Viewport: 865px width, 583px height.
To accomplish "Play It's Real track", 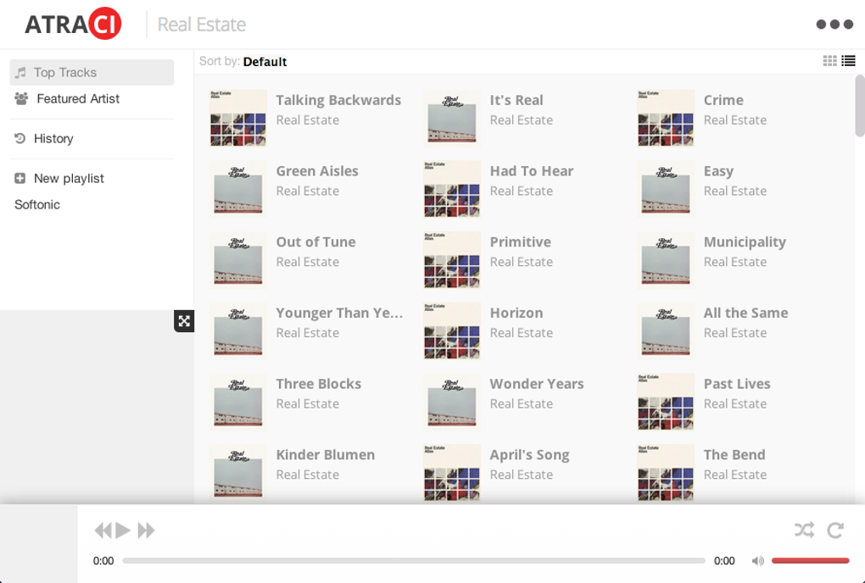I will 516,100.
